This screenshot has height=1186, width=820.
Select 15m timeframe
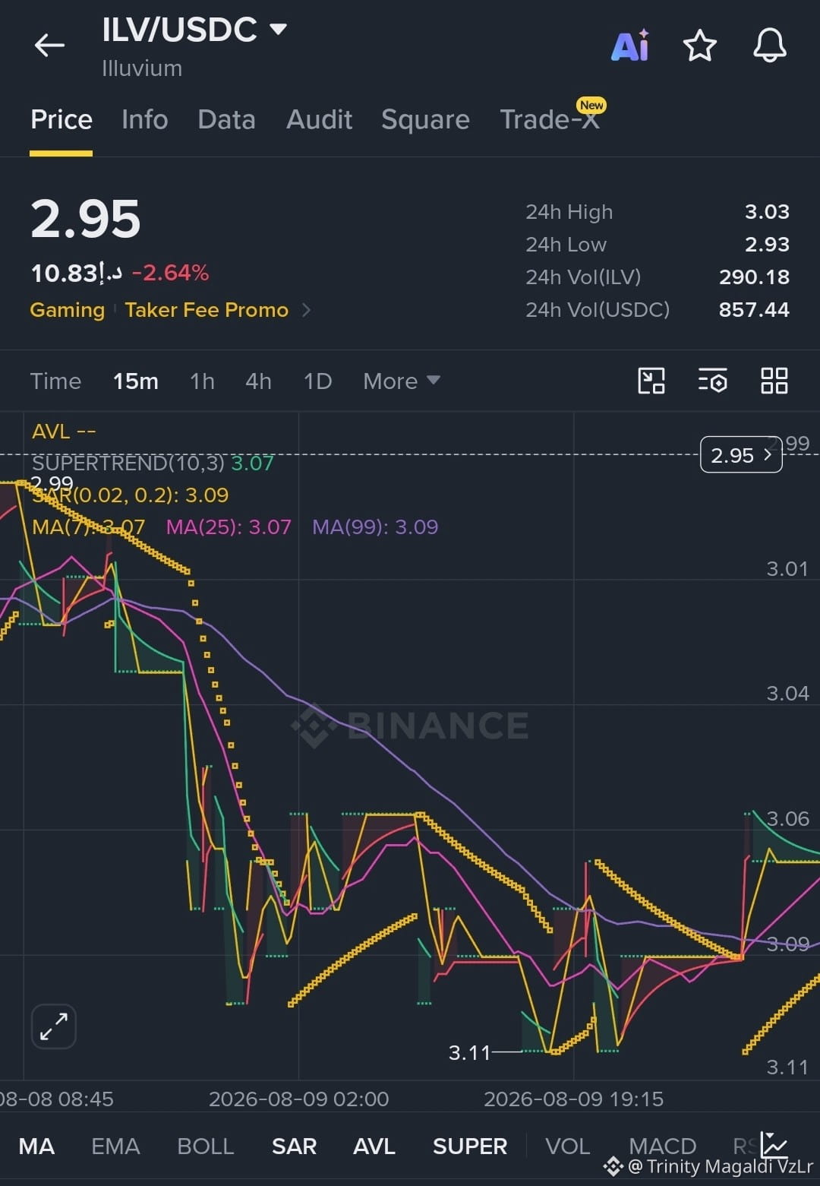point(136,381)
